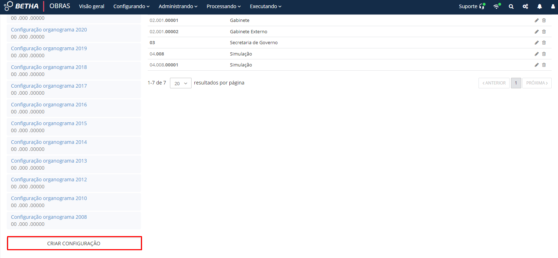Click the code 03

152,43
